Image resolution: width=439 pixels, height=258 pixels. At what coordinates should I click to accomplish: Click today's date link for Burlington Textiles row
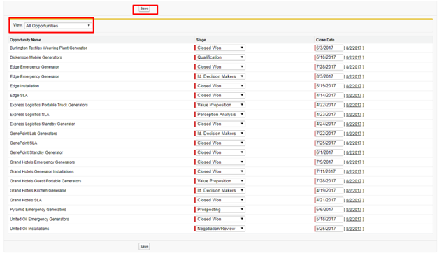[x=354, y=48]
